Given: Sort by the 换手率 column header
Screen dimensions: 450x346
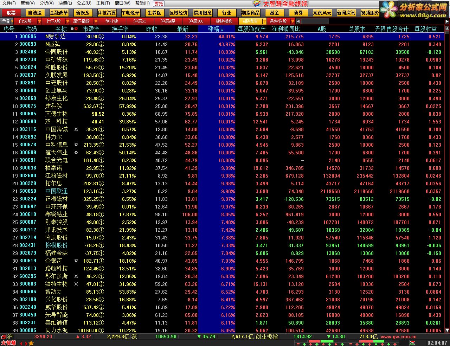Looking at the screenshot, I should pos(120,29).
